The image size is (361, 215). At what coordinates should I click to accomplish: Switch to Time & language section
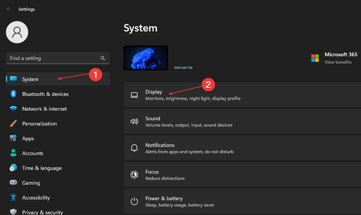pyautogui.click(x=42, y=168)
